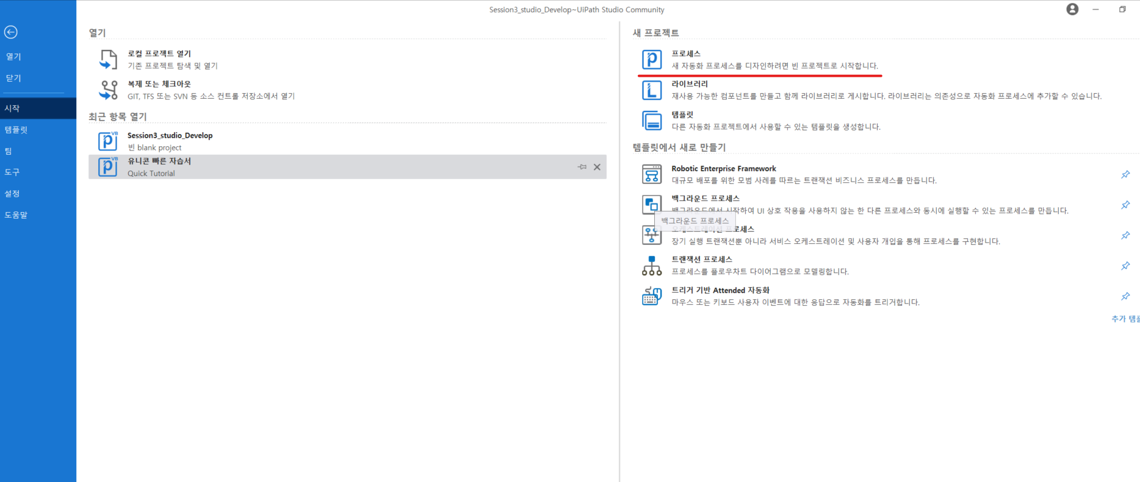
Task: Pin the 트리거 기반 Attended 자동화 template
Action: coord(1125,296)
